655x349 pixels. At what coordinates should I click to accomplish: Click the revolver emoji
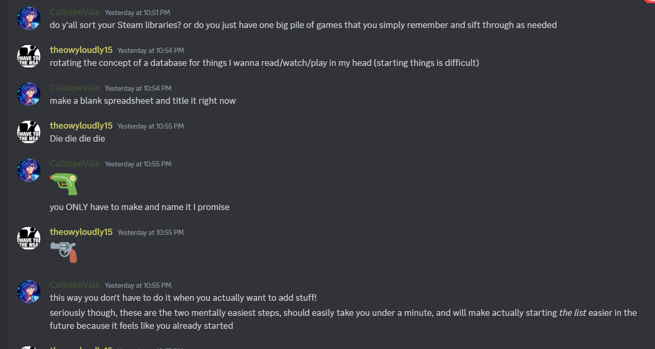[x=64, y=252]
